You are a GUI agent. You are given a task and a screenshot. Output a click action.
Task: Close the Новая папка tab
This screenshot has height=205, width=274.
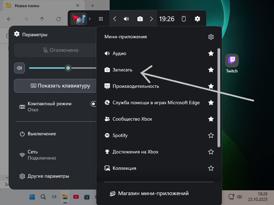coord(78,5)
